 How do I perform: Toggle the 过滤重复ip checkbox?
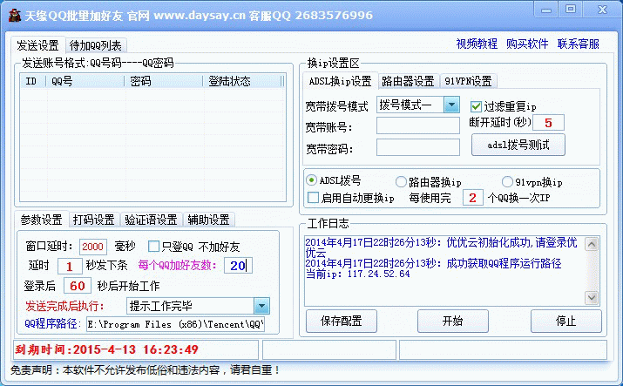point(476,106)
